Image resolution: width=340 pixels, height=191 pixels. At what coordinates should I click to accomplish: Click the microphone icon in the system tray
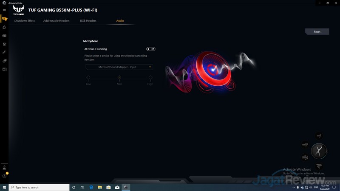coord(298,187)
